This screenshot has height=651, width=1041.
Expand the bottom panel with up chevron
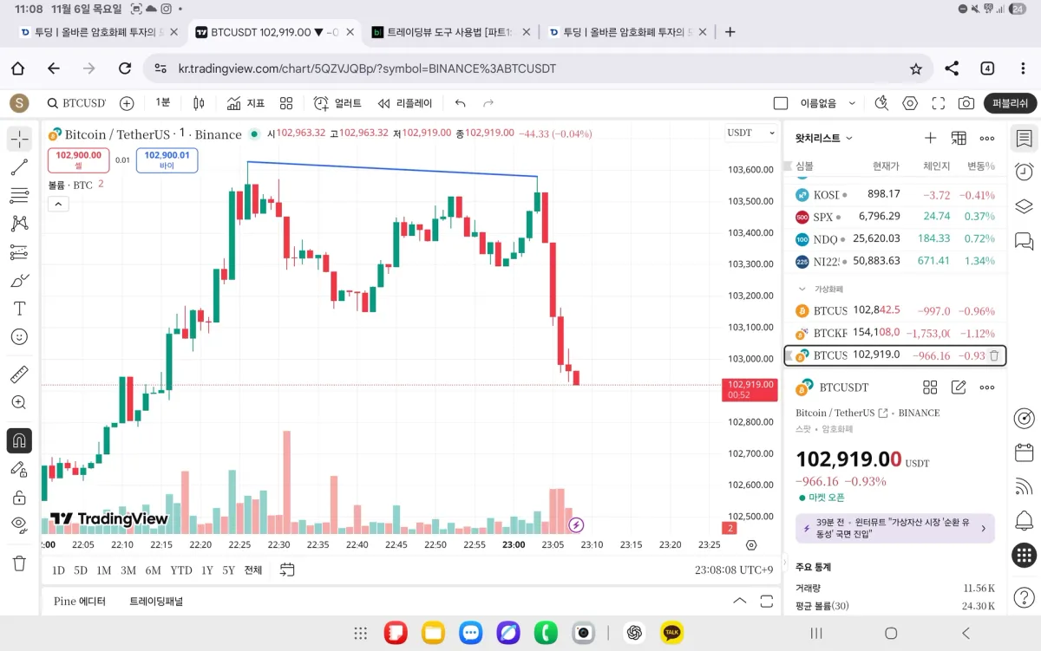click(x=739, y=601)
